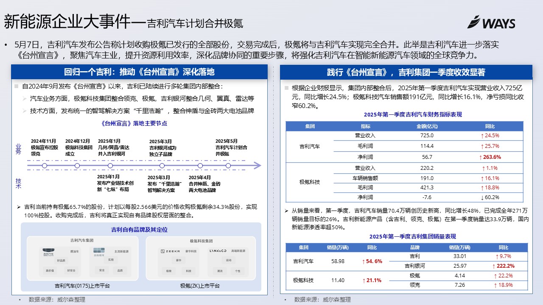Click the 114.4 amount cell
The width and height of the screenshot is (543, 305).
tap(427, 146)
